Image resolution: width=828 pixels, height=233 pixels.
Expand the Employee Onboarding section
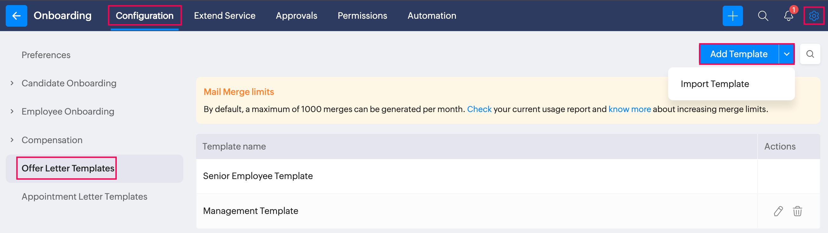[x=12, y=111]
